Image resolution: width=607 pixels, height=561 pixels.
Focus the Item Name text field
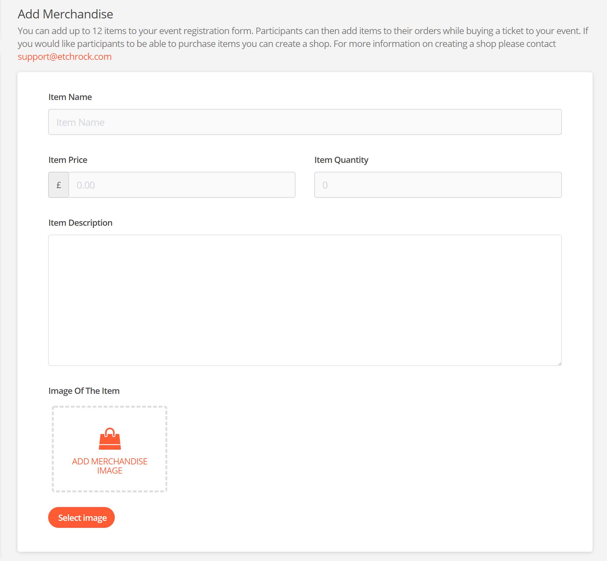pos(305,122)
